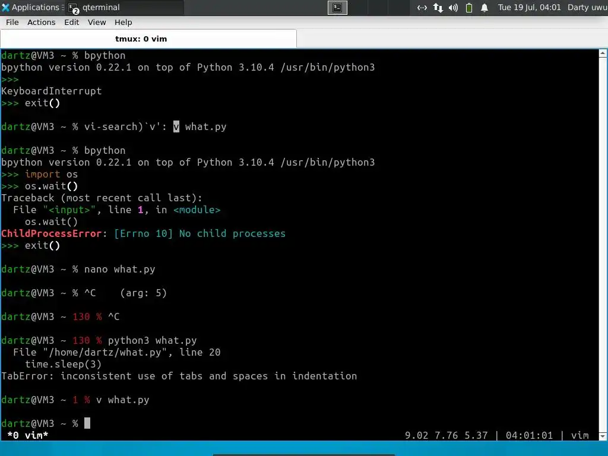Click the "[Errno 10] No child processes" message
Image resolution: width=608 pixels, height=456 pixels.
click(x=199, y=233)
